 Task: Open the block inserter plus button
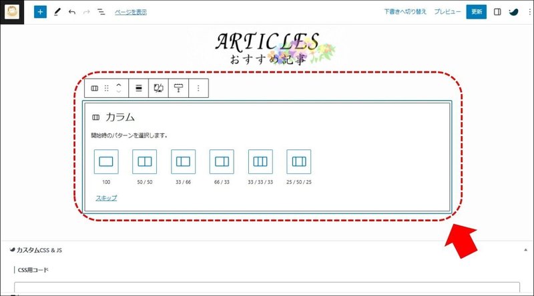pyautogui.click(x=40, y=12)
